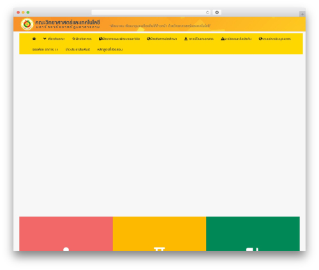Open the หลักสูตรที่เปิดสอน courses link

[x=110, y=49]
